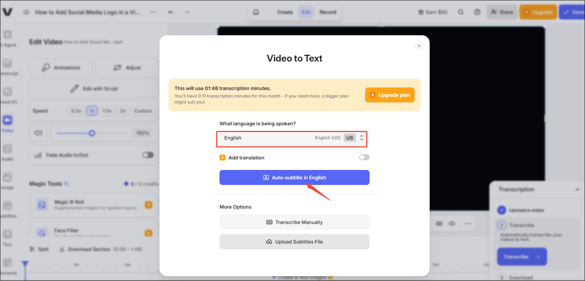Click the Earn $50 link
The width and height of the screenshot is (585, 281).
point(433,12)
